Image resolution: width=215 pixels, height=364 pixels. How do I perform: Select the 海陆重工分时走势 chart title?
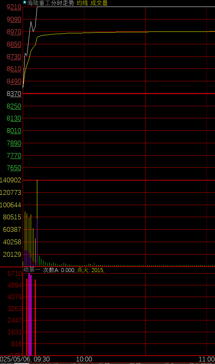click(x=51, y=3)
